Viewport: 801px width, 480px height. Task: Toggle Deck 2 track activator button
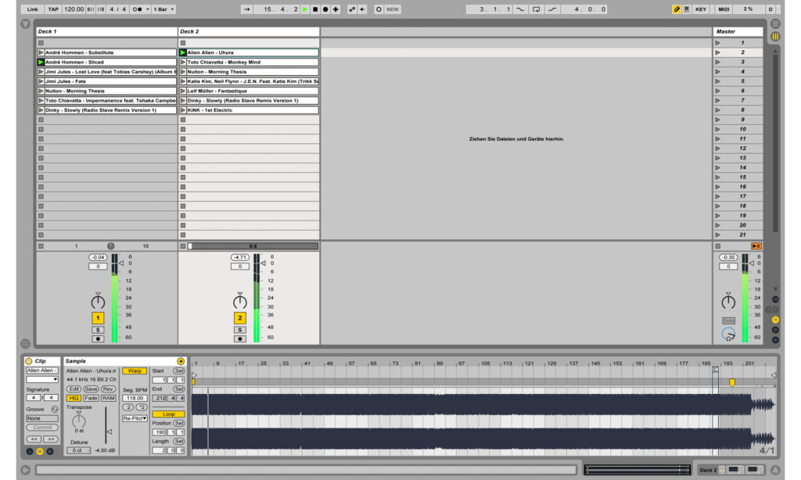pos(239,318)
